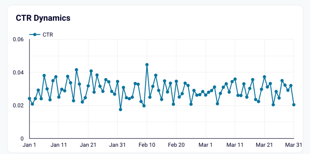310x154 pixels.
Task: Select the 0.04 y-axis value
Action: coord(18,73)
